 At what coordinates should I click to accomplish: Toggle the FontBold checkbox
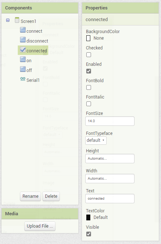88,87
